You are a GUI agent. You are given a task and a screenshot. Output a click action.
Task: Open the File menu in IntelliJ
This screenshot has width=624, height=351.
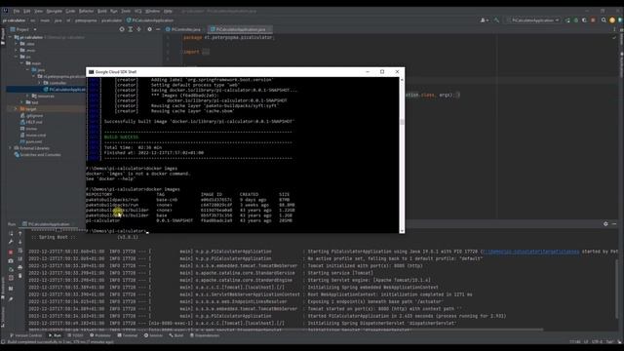pos(17,11)
